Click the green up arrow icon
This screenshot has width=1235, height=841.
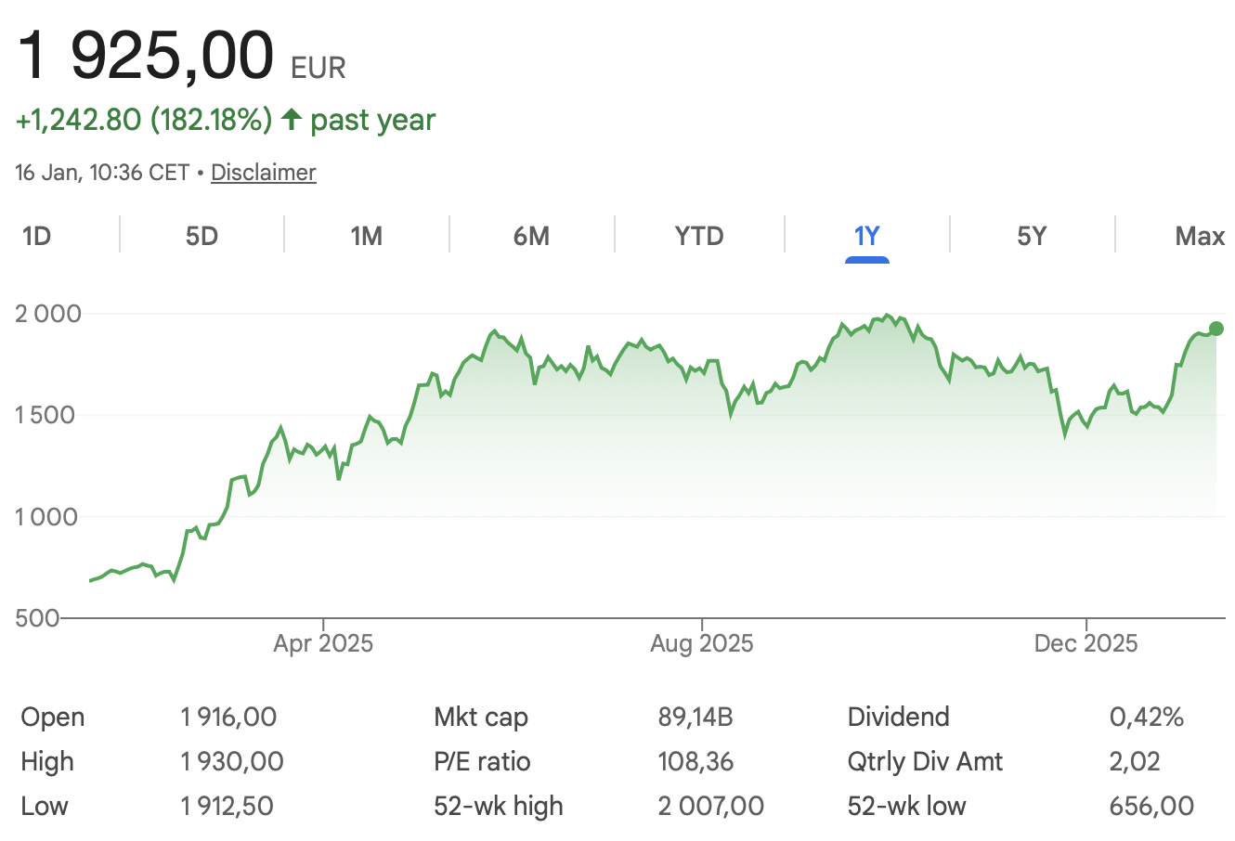pos(292,119)
